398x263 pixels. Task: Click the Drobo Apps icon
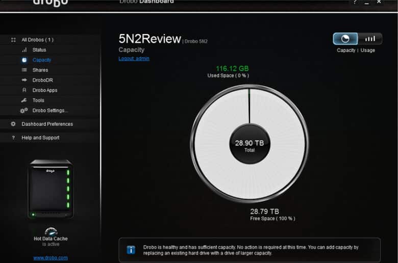[x=24, y=90]
